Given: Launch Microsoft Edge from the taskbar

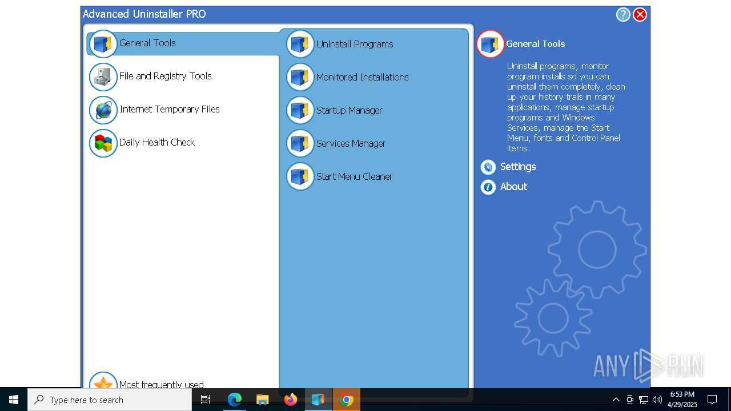Looking at the screenshot, I should [x=235, y=400].
